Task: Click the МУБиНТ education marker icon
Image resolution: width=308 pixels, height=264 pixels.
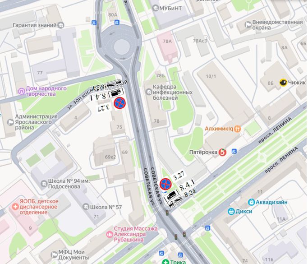Action: 156,8
